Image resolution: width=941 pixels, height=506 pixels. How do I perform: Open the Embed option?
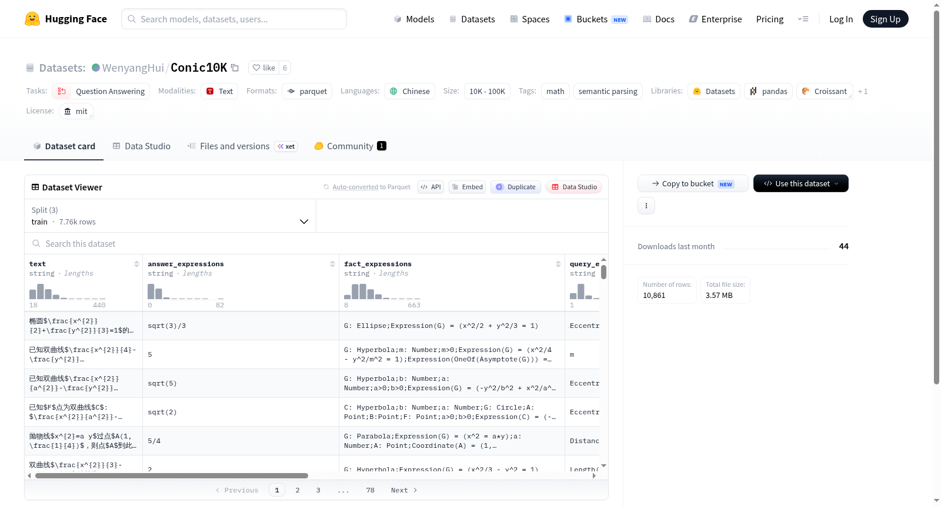(x=467, y=187)
